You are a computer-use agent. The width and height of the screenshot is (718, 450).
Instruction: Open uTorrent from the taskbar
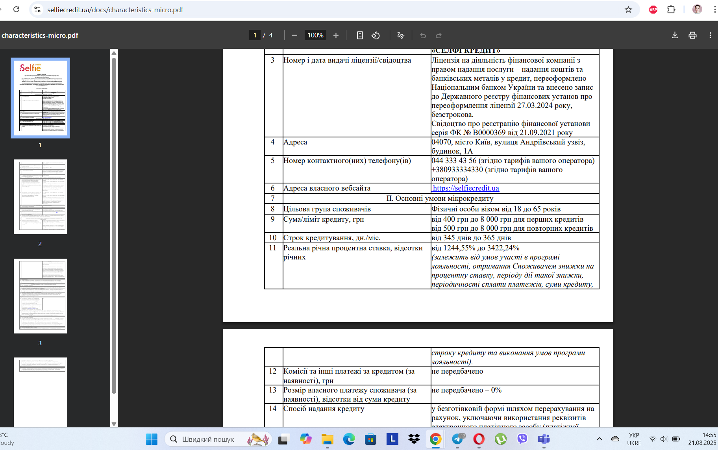500,439
